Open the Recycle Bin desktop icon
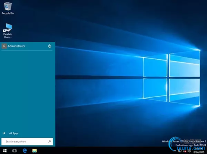The width and height of the screenshot is (207, 154). pos(8,8)
